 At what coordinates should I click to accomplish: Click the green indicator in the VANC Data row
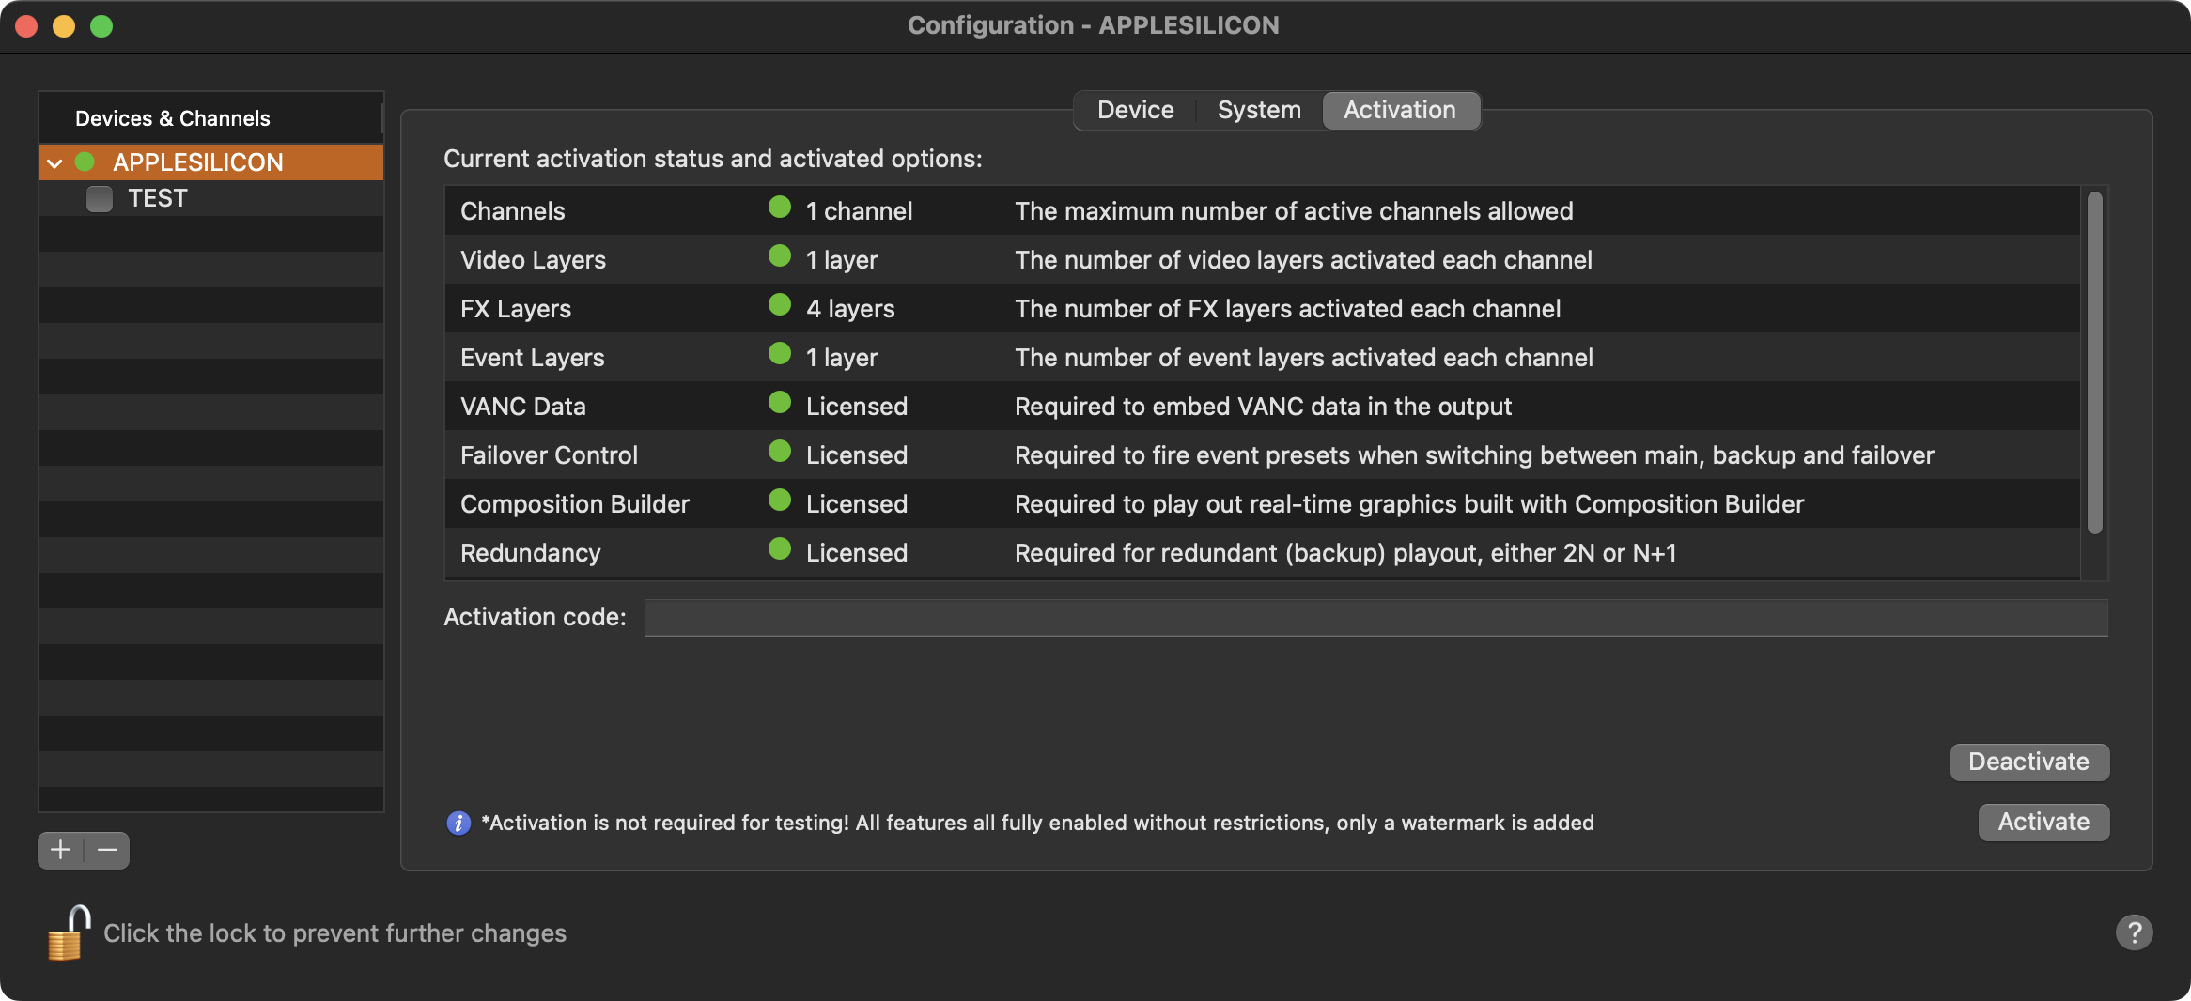click(x=779, y=403)
